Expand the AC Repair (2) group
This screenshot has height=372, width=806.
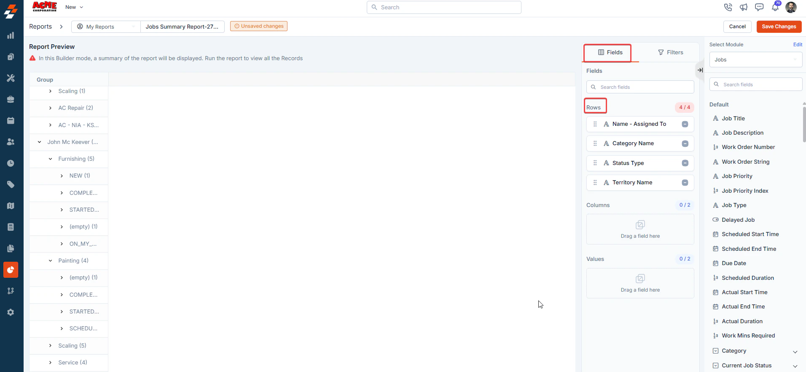(x=50, y=108)
